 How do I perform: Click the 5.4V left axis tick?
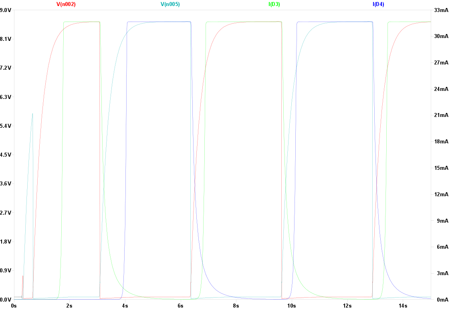[6, 126]
